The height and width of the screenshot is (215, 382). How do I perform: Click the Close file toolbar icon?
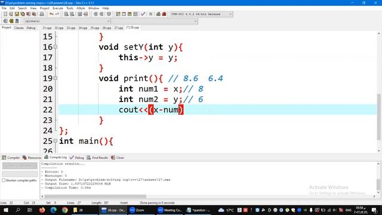click(29, 14)
